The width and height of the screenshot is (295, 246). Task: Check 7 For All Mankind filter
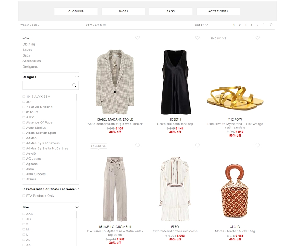[x=24, y=107]
